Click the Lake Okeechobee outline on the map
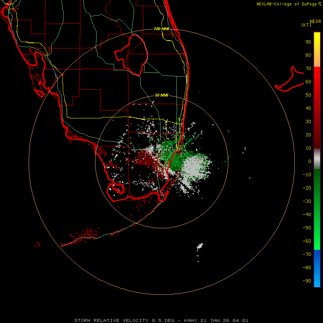Screen dimensions: 323x323 [x=131, y=55]
